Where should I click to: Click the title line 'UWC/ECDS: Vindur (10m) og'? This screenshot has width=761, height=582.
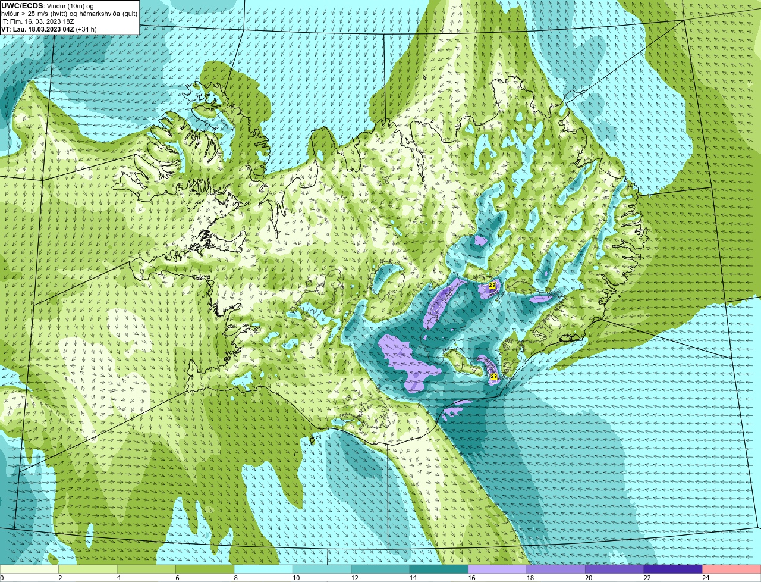pos(48,6)
